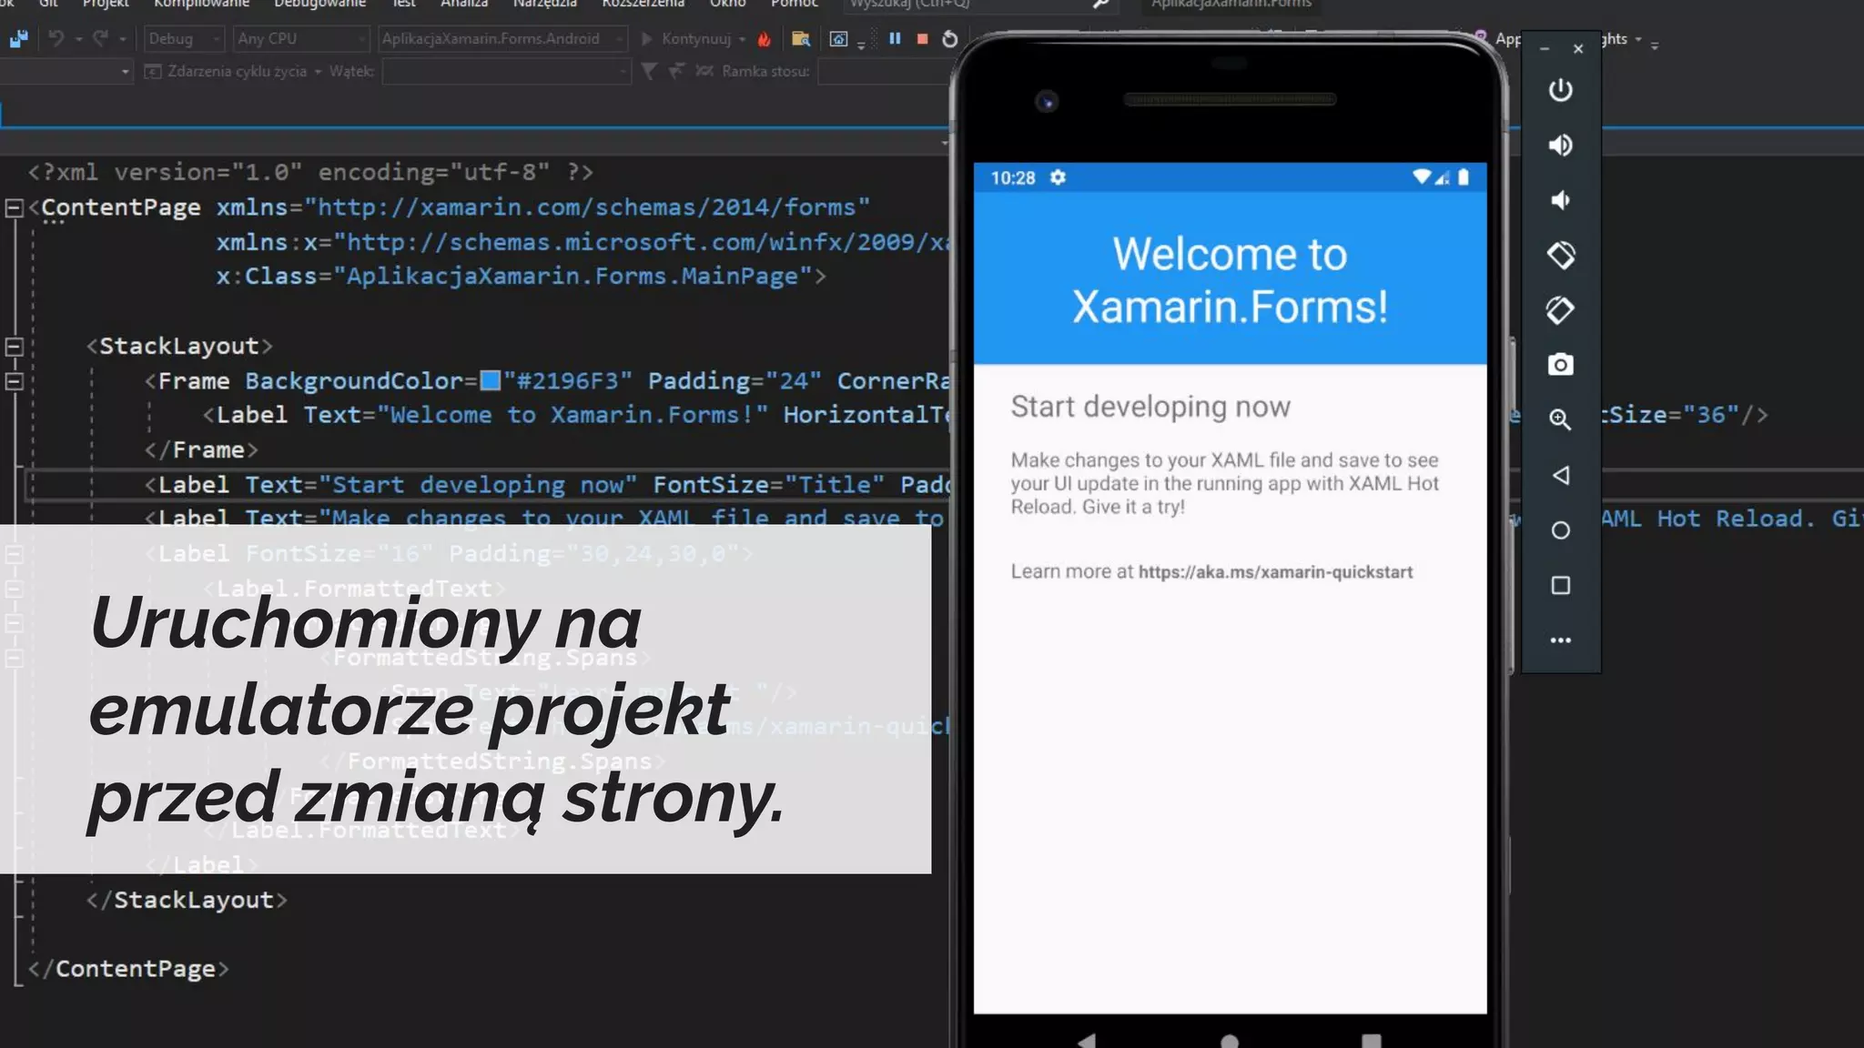Rotate emulator left icon
This screenshot has width=1864, height=1048.
[x=1560, y=255]
